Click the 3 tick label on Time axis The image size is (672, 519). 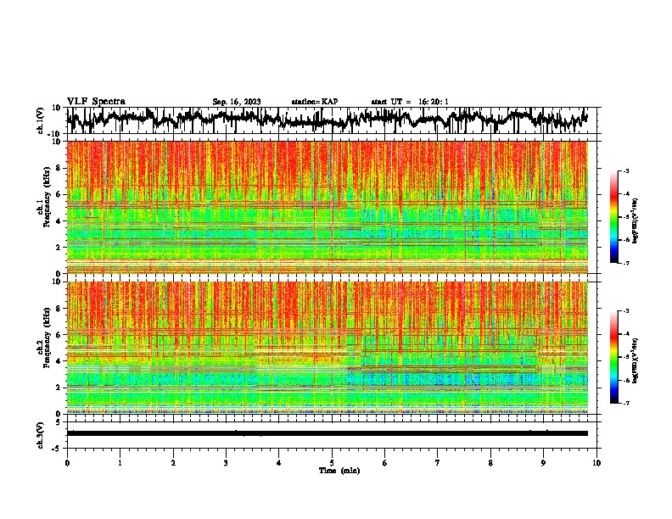point(226,463)
